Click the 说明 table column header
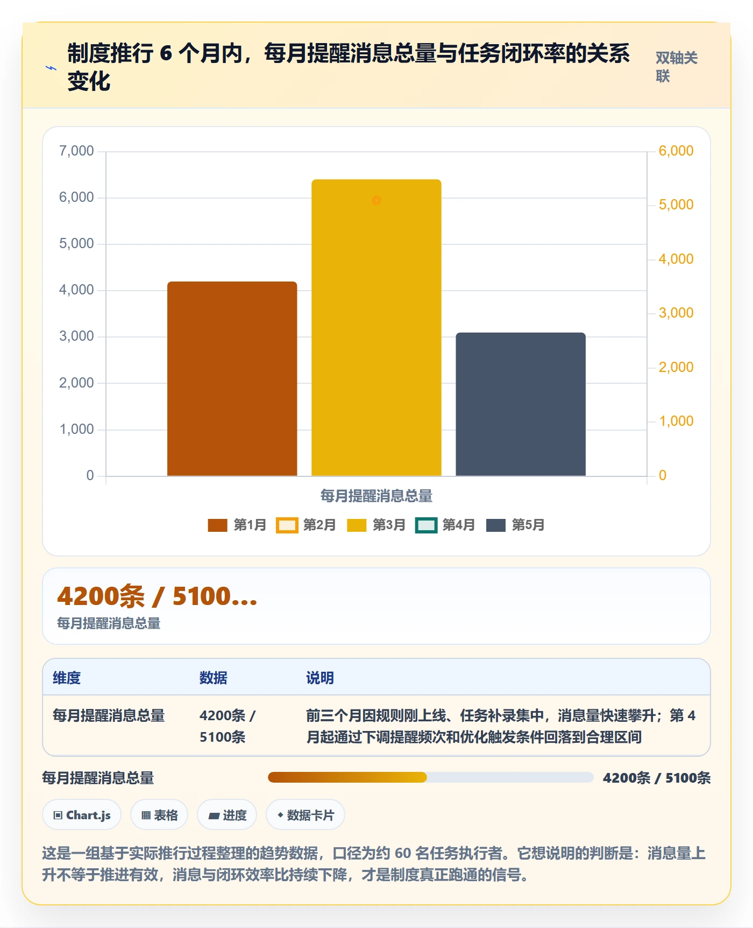 320,678
